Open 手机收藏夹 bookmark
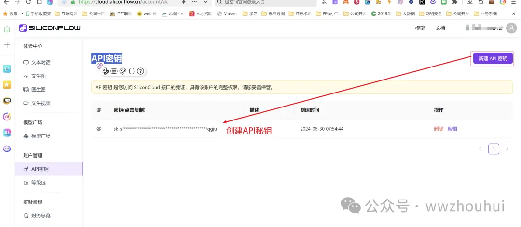This screenshot has width=521, height=227. 38,14
